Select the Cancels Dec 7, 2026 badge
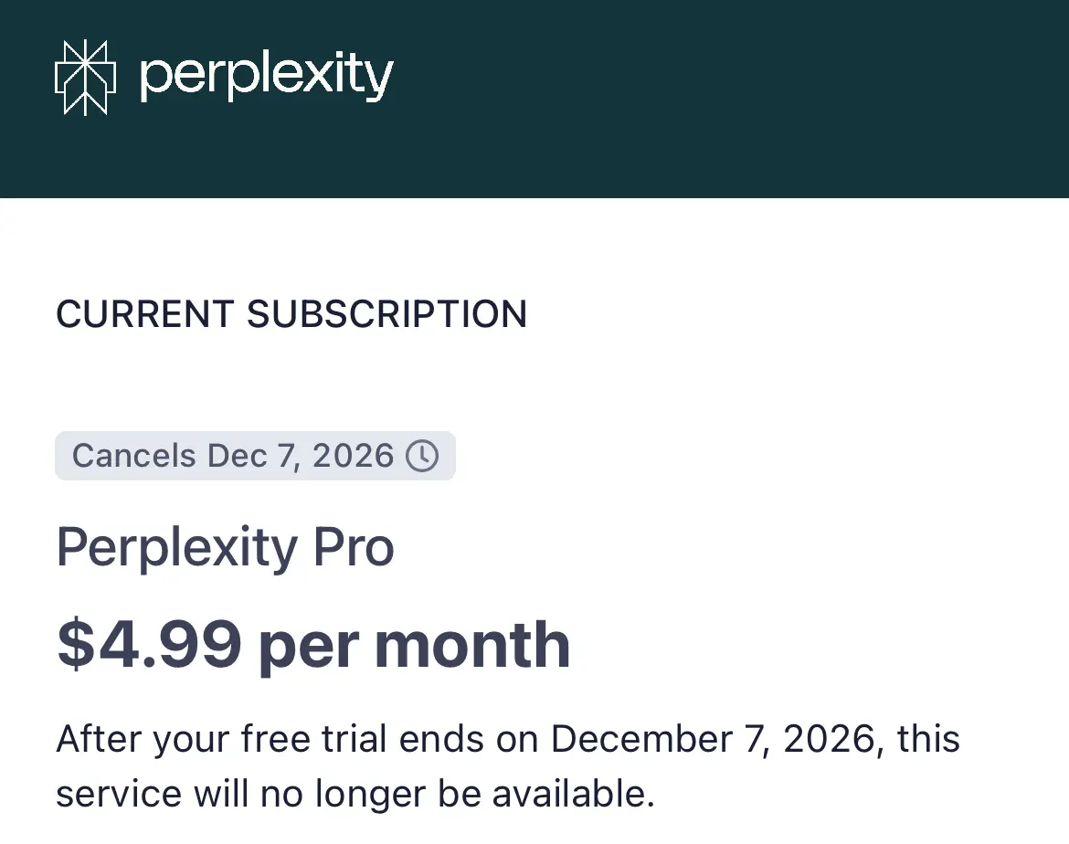Viewport: 1069px width, 844px height. point(255,456)
